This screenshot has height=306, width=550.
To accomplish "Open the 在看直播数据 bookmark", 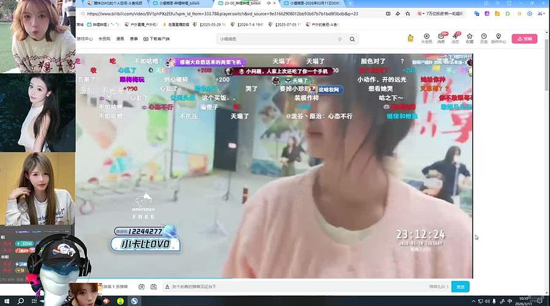I will (x=176, y=24).
